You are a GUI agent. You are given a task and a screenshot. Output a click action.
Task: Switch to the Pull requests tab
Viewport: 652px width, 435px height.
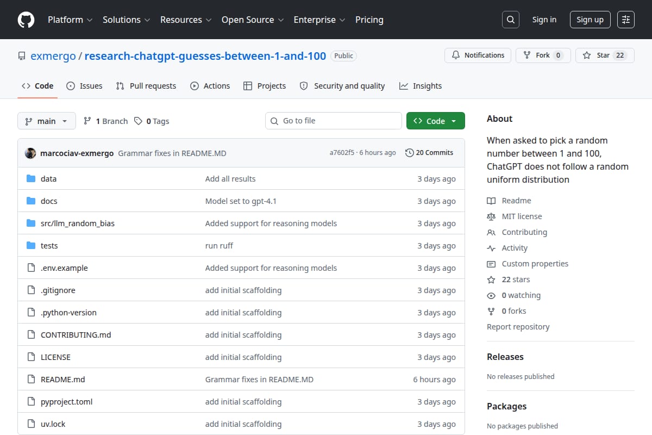[x=146, y=86]
